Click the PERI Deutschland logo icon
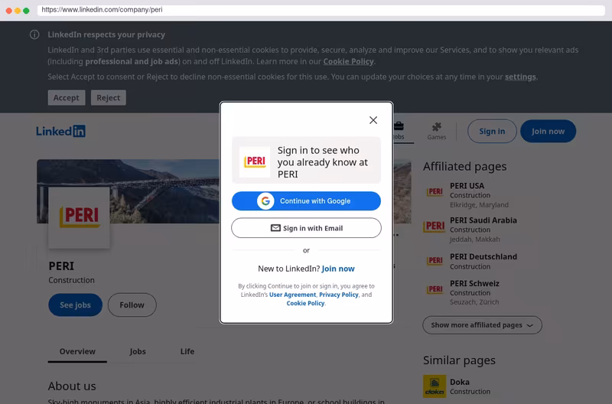Image resolution: width=612 pixels, height=404 pixels. coord(435,260)
